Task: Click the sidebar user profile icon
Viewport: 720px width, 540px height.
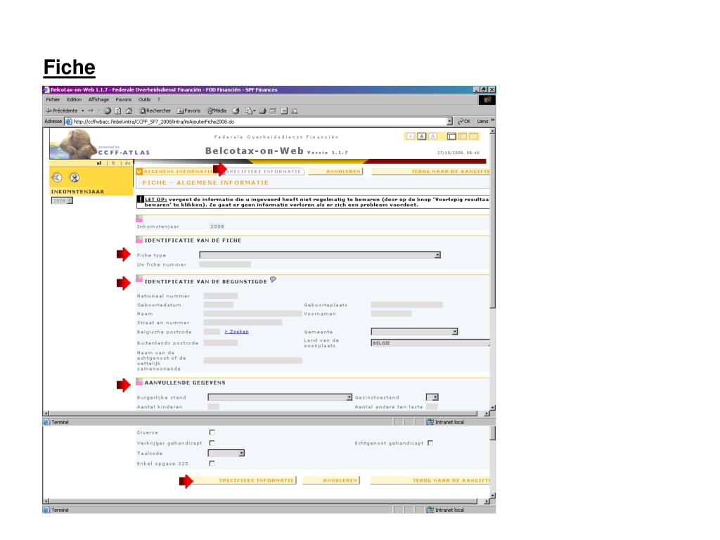Action: [x=75, y=178]
